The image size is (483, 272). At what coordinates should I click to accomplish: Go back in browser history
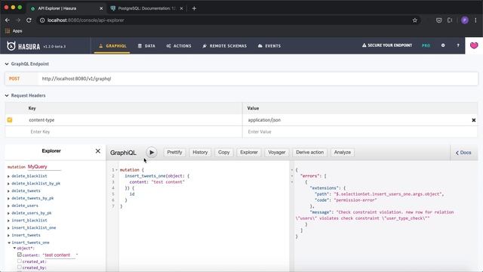click(x=8, y=20)
